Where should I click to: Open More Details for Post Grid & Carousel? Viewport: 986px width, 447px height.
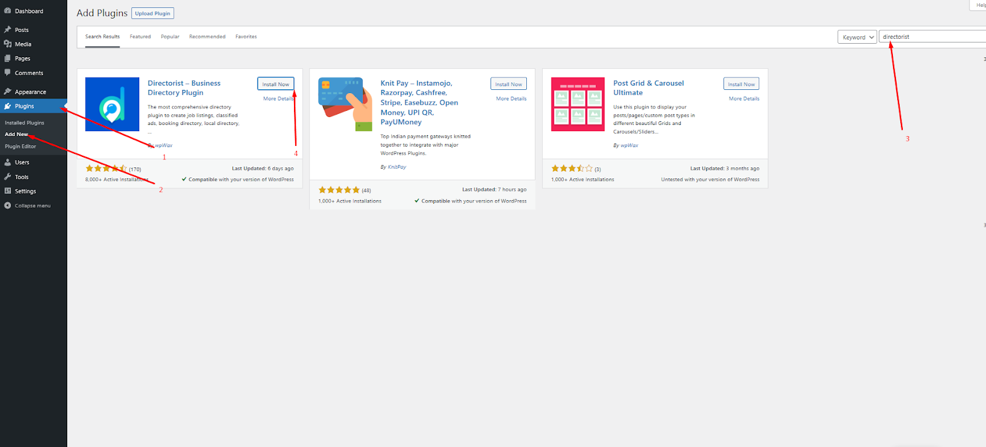pos(744,99)
